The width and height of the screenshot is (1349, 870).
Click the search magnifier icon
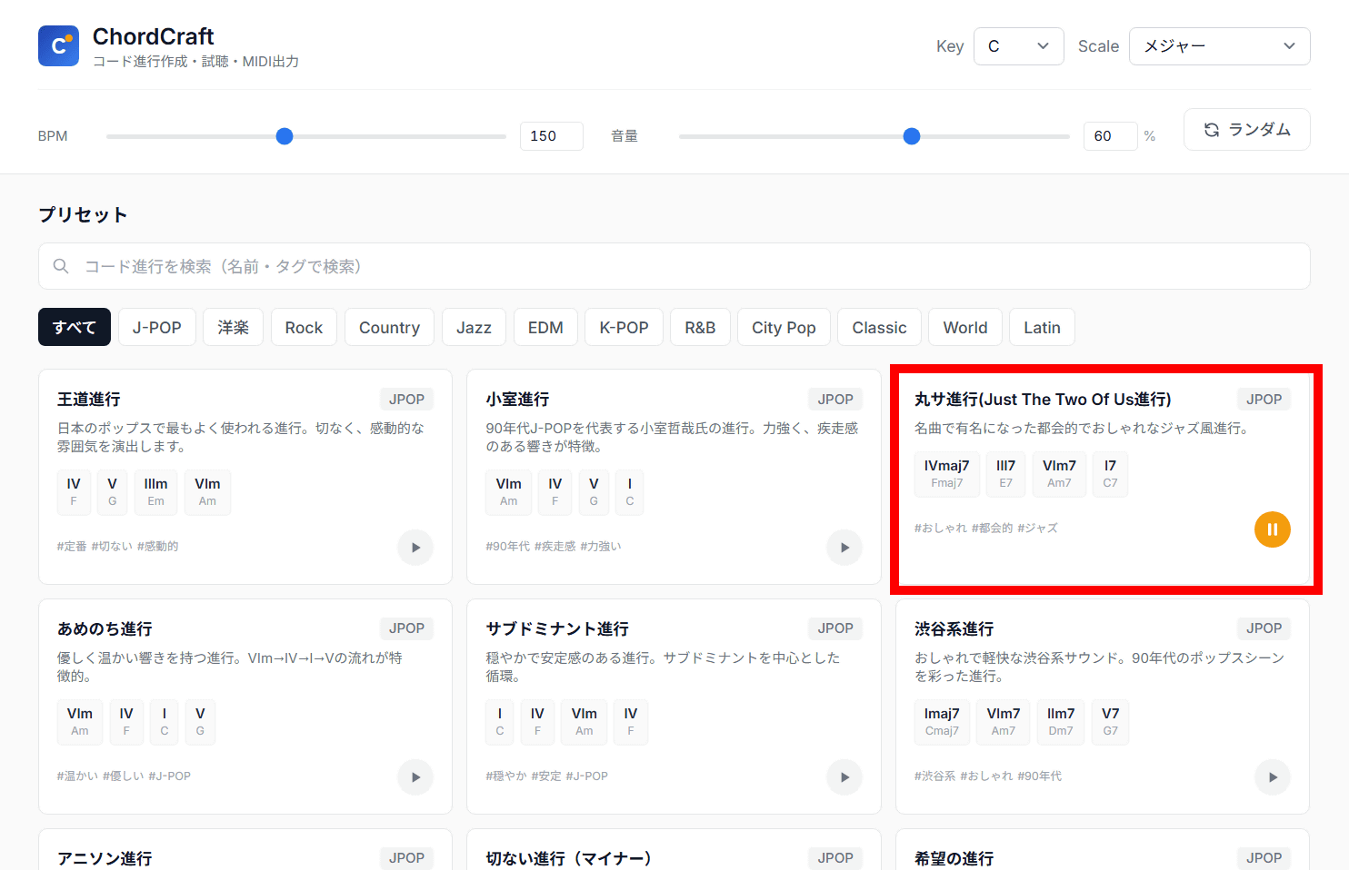(61, 266)
